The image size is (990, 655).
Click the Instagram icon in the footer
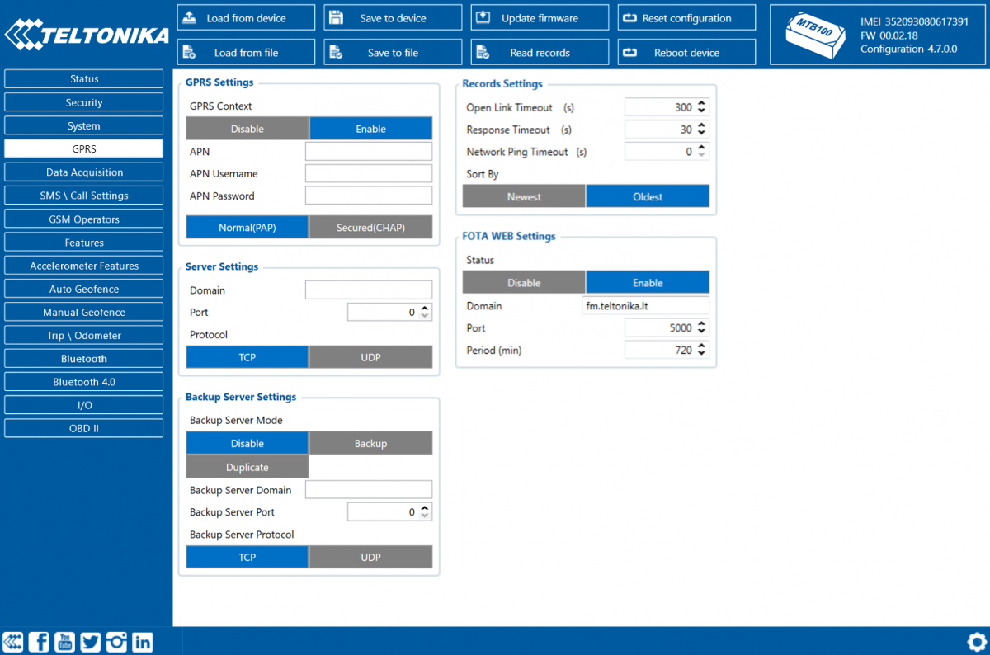[116, 641]
